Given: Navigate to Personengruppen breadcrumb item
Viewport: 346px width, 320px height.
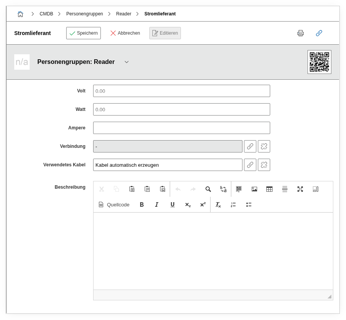Looking at the screenshot, I should [x=85, y=14].
